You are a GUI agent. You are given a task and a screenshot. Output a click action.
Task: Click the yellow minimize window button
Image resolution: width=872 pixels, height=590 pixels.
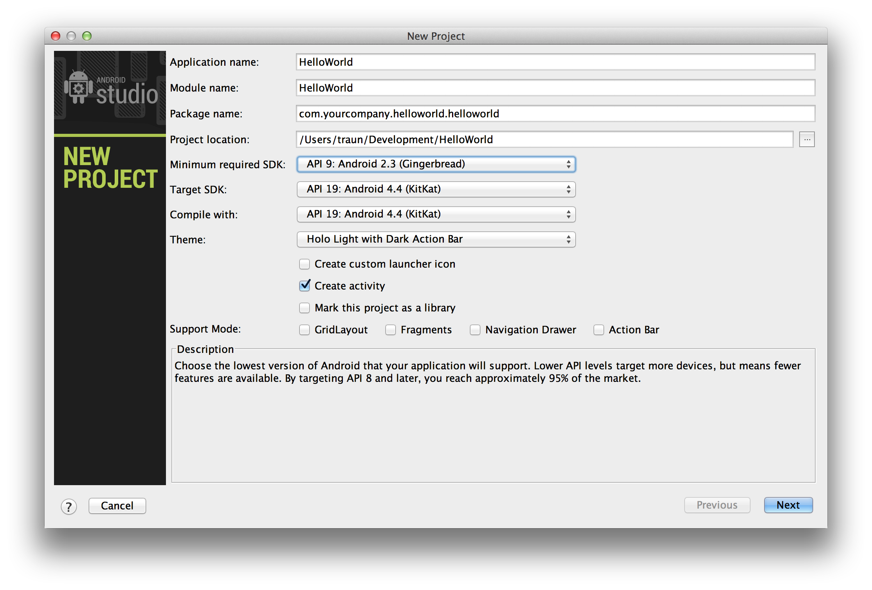pyautogui.click(x=71, y=36)
